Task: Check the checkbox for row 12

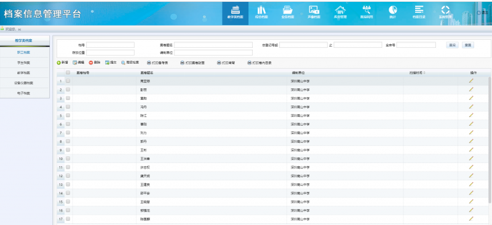Action: click(68, 175)
